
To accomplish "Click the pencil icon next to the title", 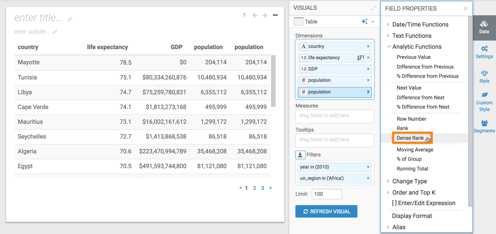I will (x=70, y=19).
